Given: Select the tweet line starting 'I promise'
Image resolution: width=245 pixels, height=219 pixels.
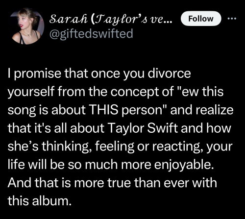Looking at the screenshot, I should click(99, 73).
